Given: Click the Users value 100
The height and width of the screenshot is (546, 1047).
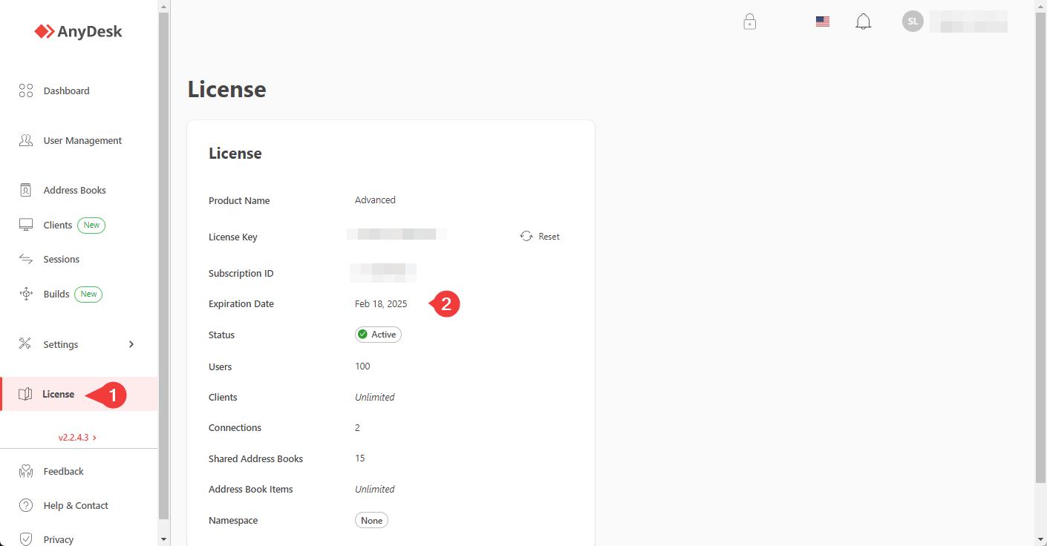Looking at the screenshot, I should [362, 366].
